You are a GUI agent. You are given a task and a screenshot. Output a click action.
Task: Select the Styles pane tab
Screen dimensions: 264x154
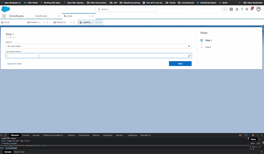click(253, 139)
